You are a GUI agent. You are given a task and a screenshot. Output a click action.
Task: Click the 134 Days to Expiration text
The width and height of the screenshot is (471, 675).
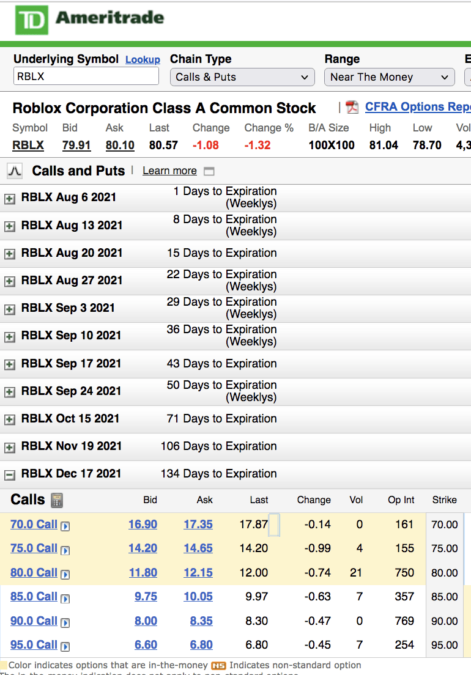(x=219, y=473)
